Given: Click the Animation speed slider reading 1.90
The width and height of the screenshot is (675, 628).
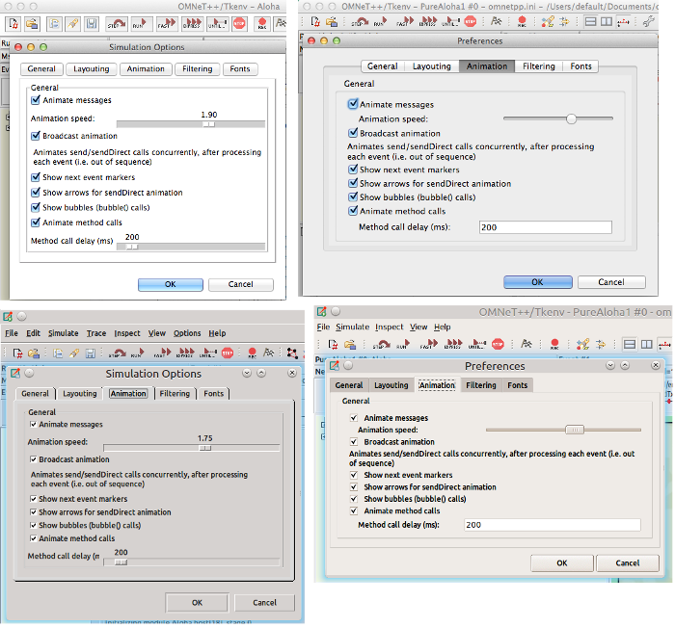Looking at the screenshot, I should point(191,124).
